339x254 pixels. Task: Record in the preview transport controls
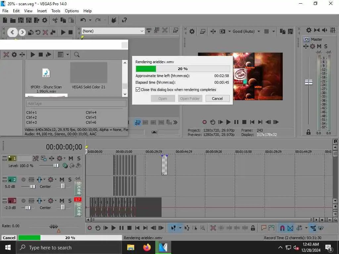pyautogui.click(x=205, y=122)
